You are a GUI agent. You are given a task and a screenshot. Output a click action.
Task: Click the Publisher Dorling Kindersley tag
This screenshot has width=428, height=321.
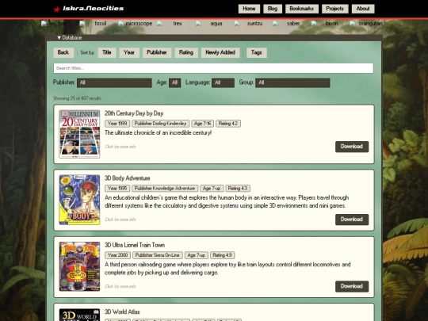click(x=160, y=124)
